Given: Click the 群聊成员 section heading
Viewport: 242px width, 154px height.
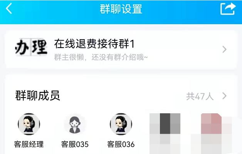Looking at the screenshot, I should coord(37,96).
